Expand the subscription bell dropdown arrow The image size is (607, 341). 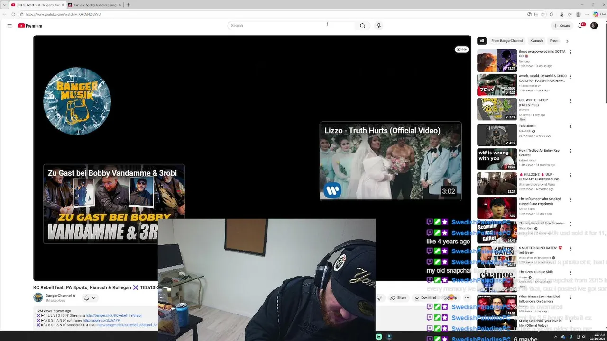click(x=93, y=298)
